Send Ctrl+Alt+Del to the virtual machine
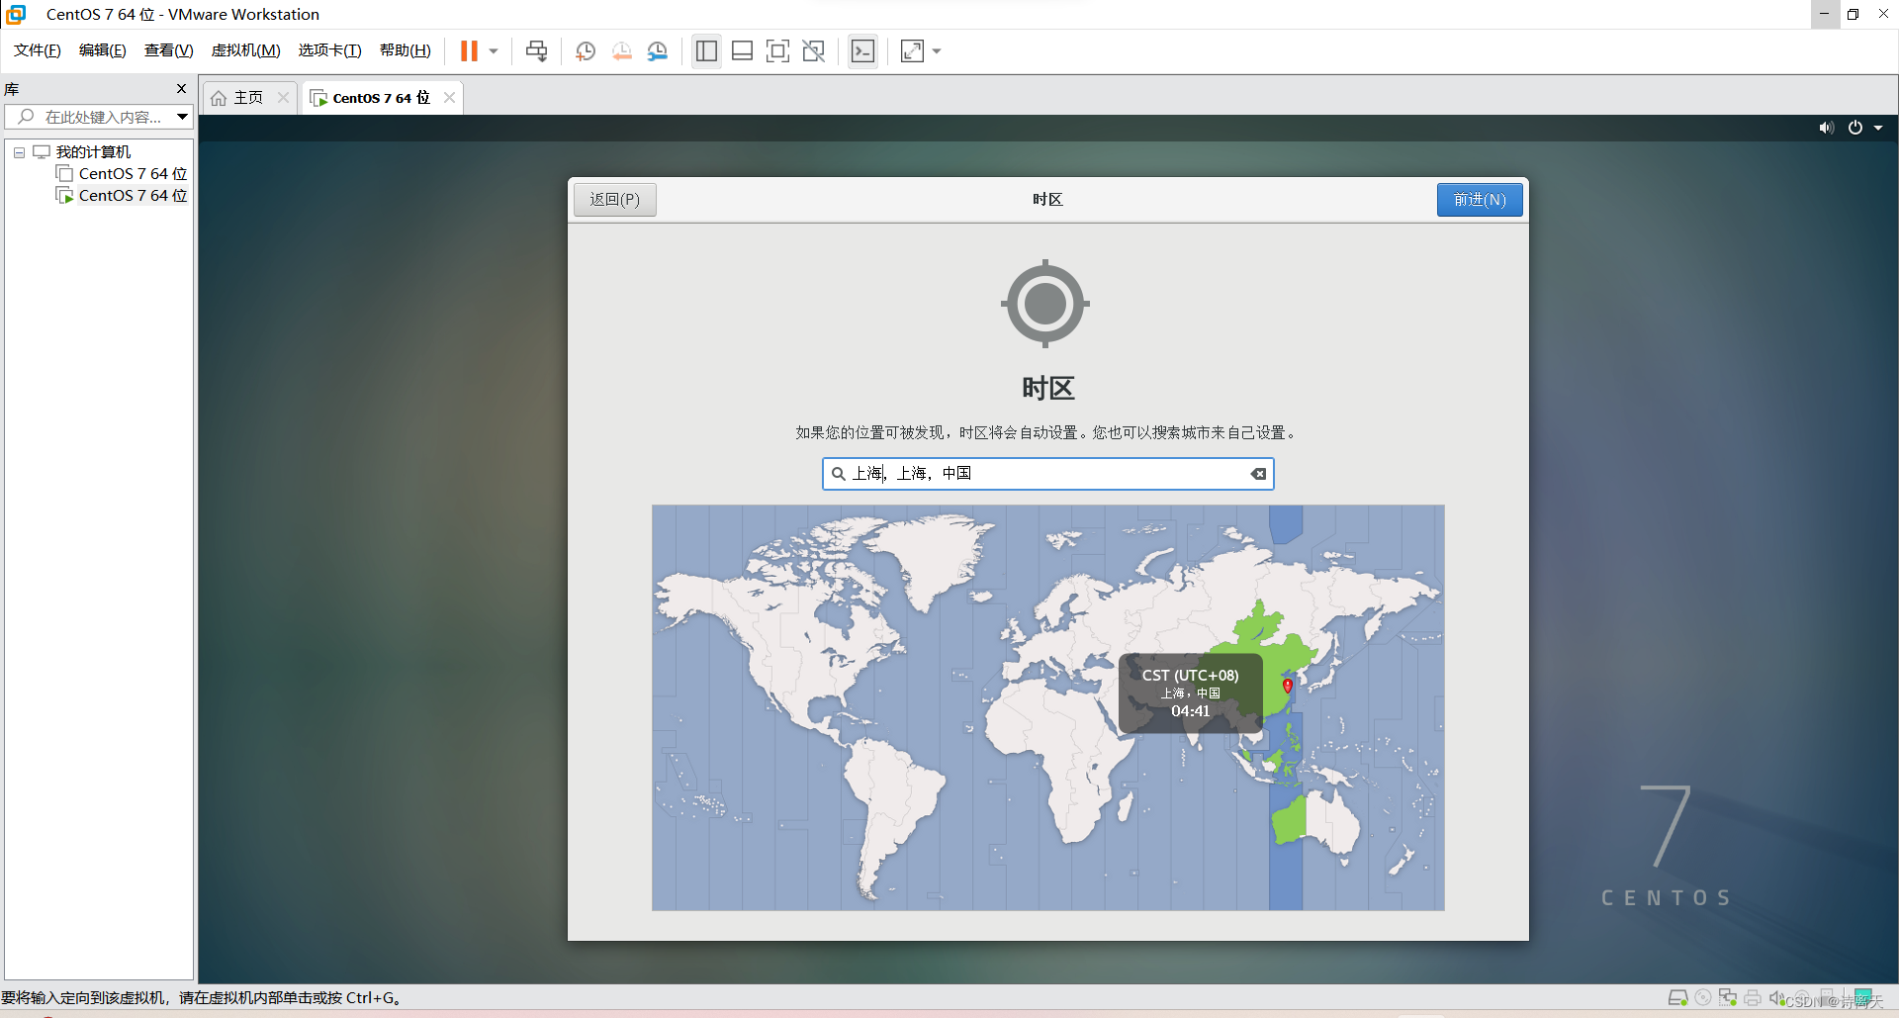Viewport: 1899px width, 1018px height. tap(536, 50)
